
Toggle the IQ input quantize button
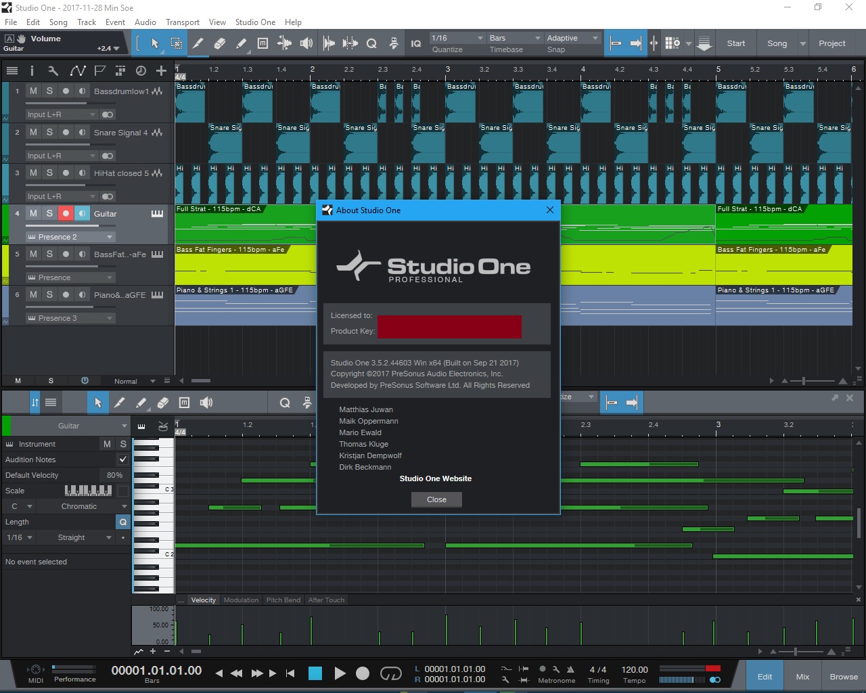(x=416, y=43)
